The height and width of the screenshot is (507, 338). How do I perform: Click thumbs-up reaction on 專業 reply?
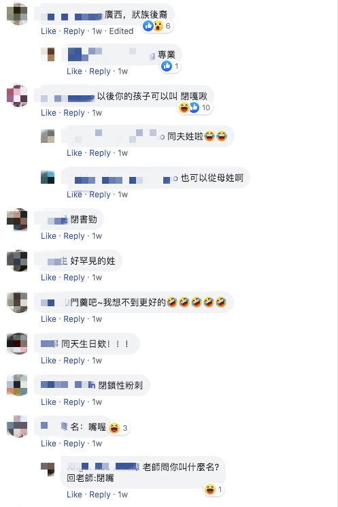point(167,66)
